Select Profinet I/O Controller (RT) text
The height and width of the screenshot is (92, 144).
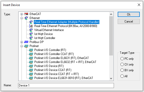pos(50,50)
